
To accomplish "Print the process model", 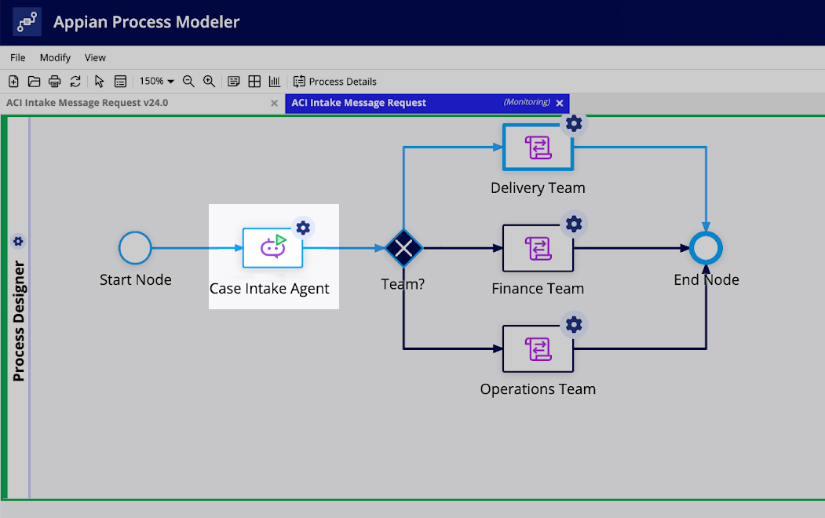I will click(x=55, y=82).
